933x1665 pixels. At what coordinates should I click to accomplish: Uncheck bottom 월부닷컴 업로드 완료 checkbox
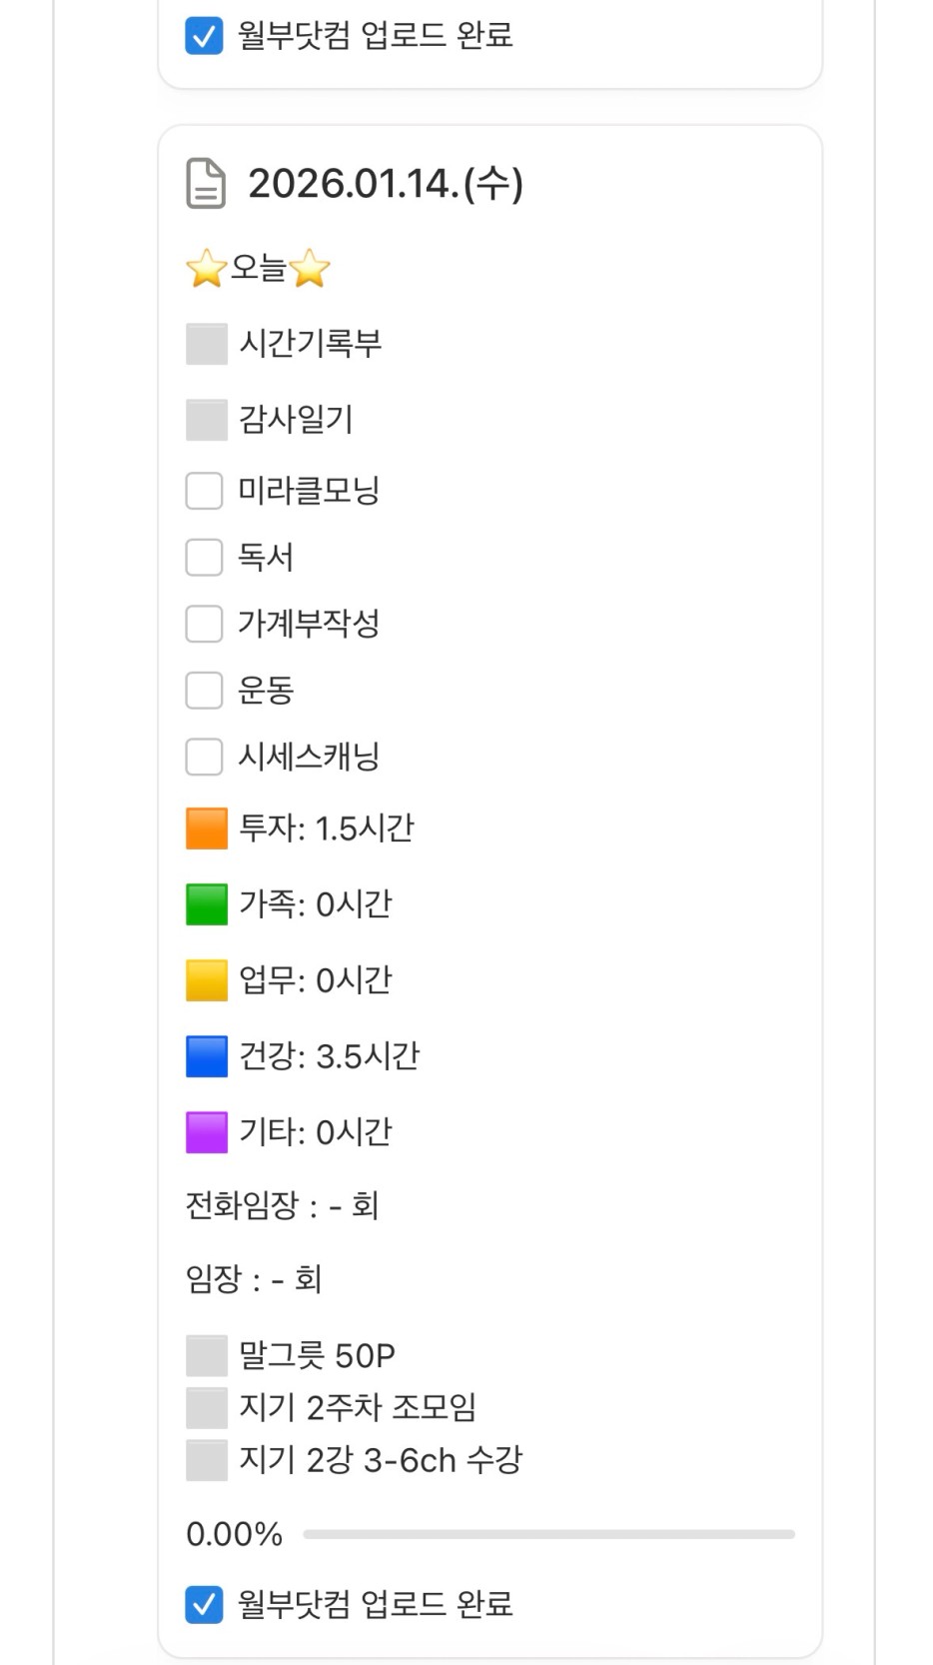204,1605
